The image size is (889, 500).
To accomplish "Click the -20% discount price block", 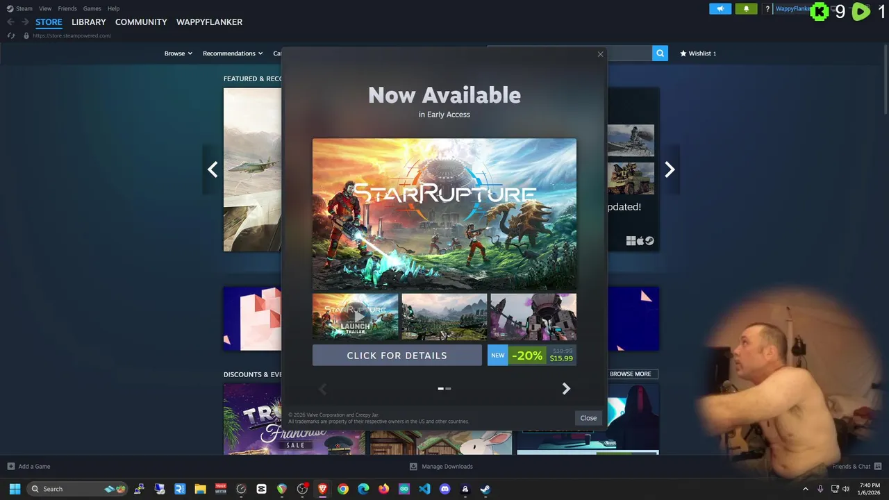I will click(x=532, y=355).
